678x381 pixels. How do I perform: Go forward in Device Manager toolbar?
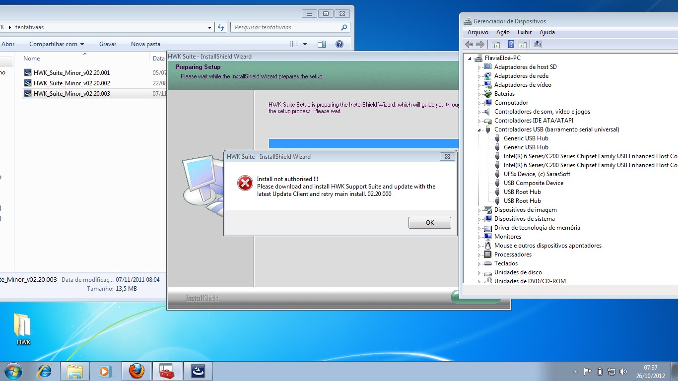click(x=480, y=44)
